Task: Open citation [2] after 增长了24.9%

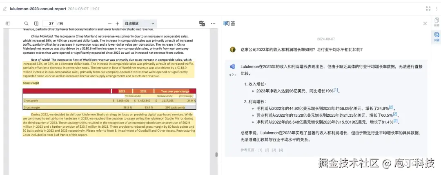Action: click(x=391, y=108)
